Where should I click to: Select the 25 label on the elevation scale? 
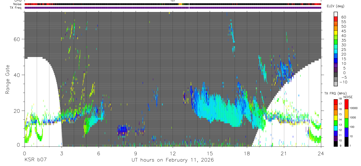tap(343, 50)
